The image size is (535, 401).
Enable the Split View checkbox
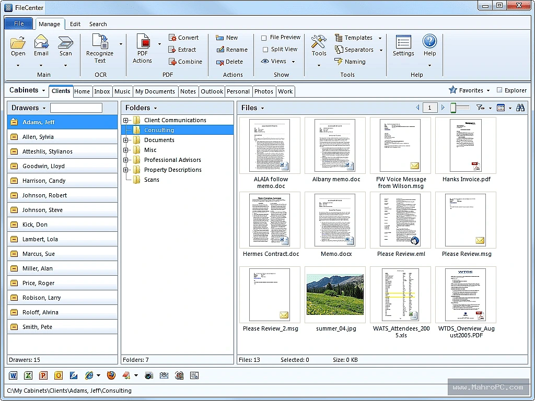click(x=265, y=50)
